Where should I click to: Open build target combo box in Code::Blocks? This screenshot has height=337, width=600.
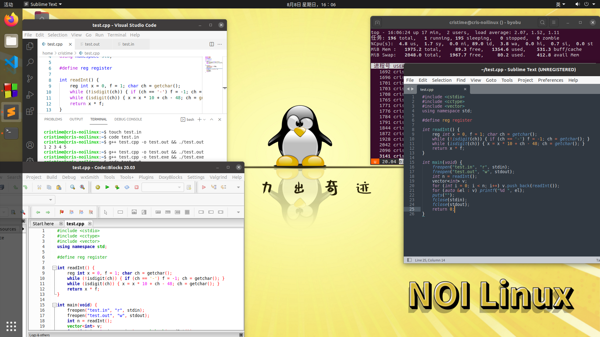tap(162, 187)
